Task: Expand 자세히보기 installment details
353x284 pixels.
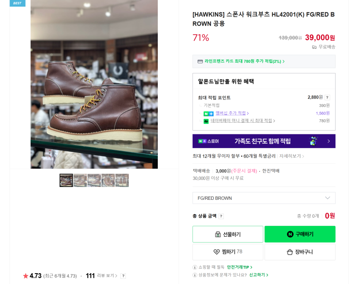Action: pyautogui.click(x=292, y=156)
